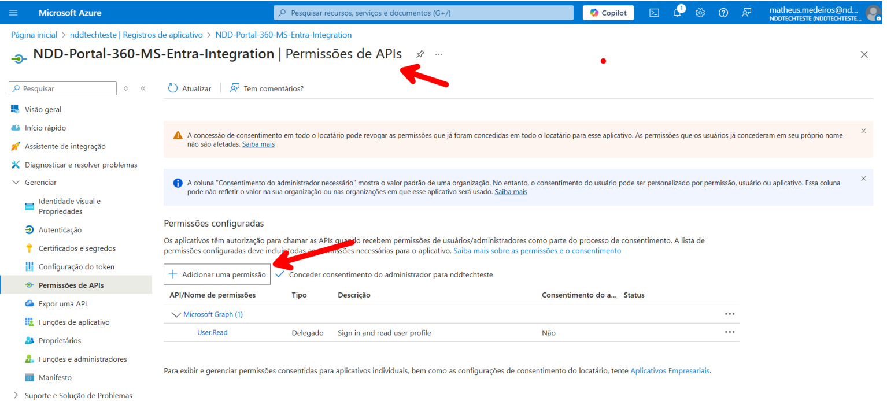The height and width of the screenshot is (401, 887).
Task: Click the help question mark icon
Action: click(723, 13)
